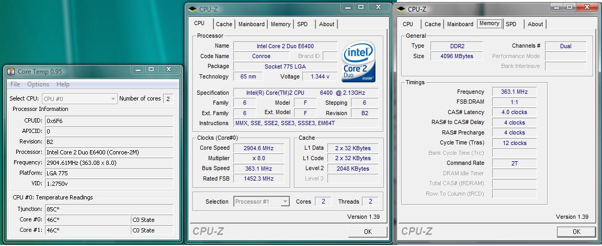The height and width of the screenshot is (246, 602).
Task: Click the FSB:DRAM value 1:1
Action: pyautogui.click(x=515, y=102)
